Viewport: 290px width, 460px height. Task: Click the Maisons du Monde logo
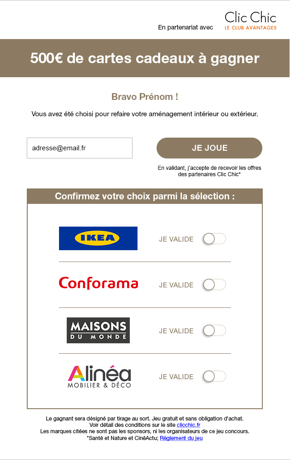(x=98, y=330)
